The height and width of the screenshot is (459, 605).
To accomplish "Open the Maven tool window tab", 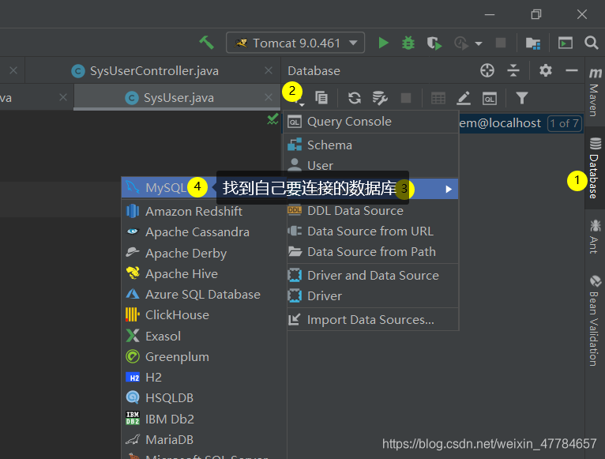I will click(x=595, y=92).
